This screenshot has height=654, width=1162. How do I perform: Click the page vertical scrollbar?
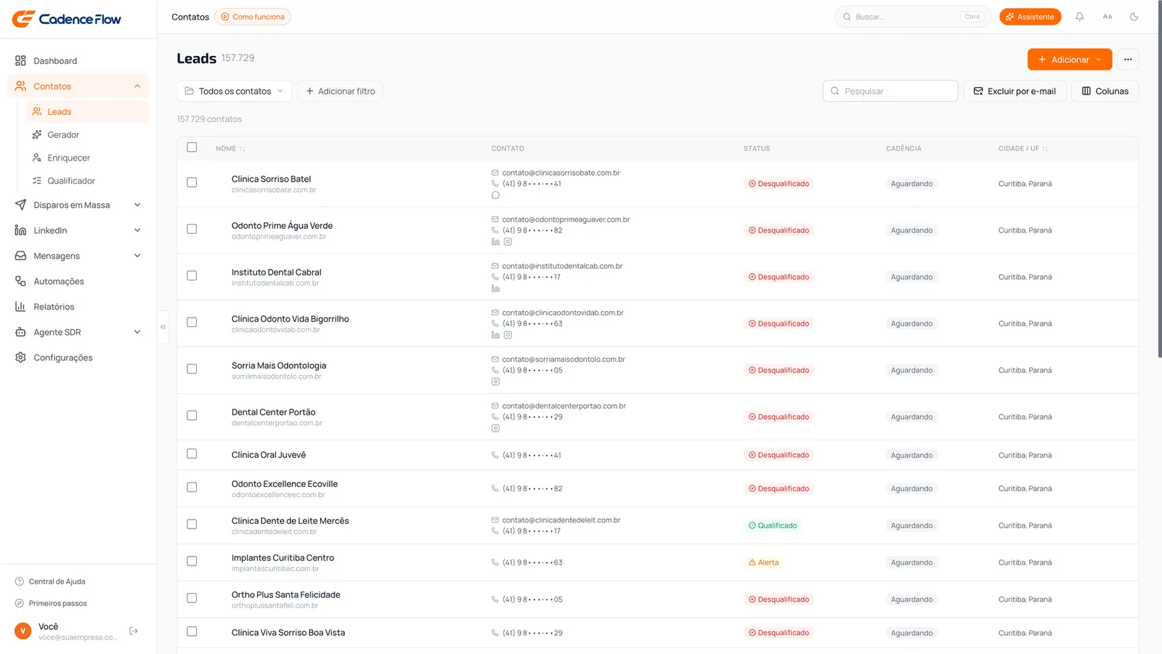(1159, 179)
